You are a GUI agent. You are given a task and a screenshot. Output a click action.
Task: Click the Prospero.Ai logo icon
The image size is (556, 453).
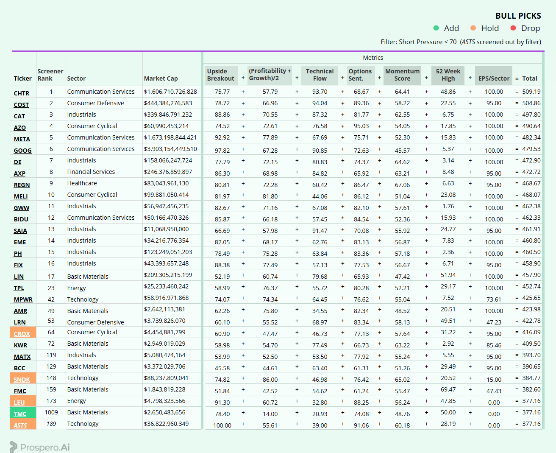click(x=14, y=447)
